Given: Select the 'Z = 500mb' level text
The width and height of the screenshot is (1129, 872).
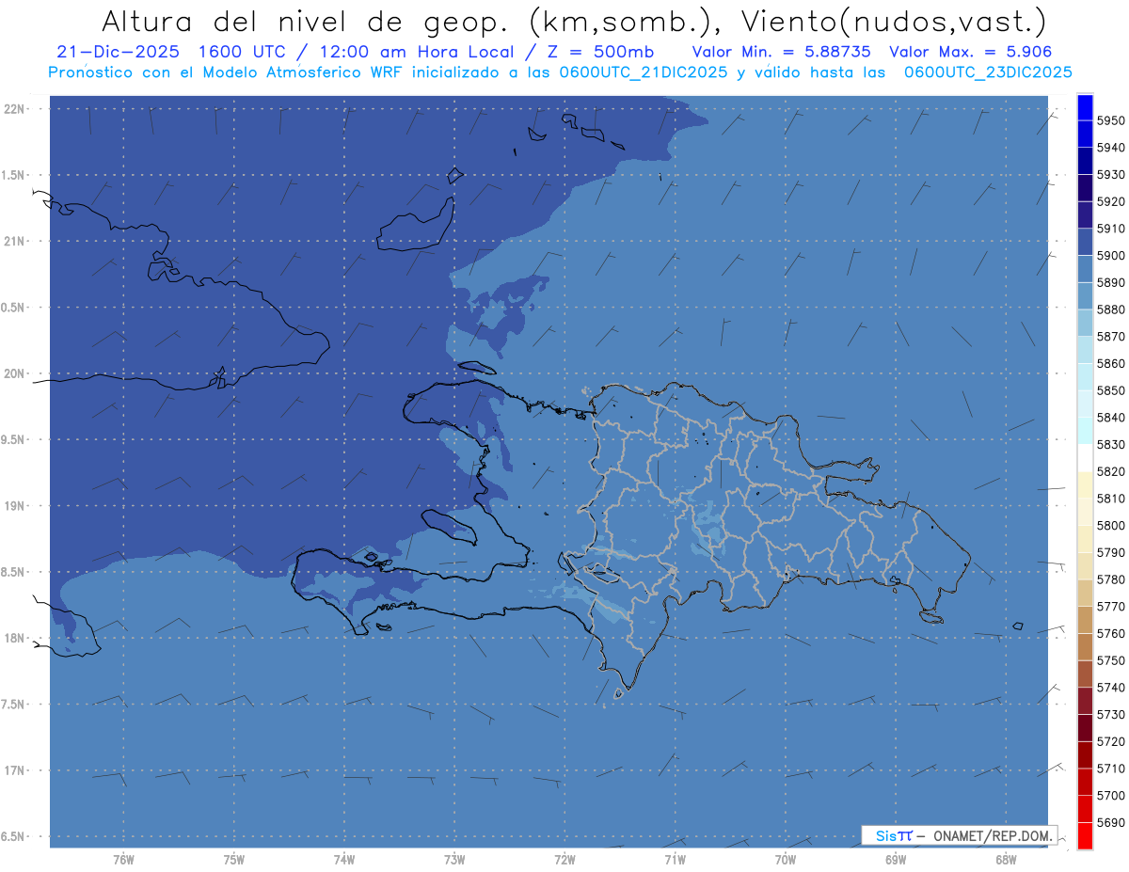Looking at the screenshot, I should [x=601, y=53].
